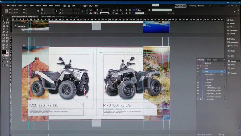The height and width of the screenshot is (136, 241).
Task: Expand the Boksy layer
Action: [x=204, y=69]
